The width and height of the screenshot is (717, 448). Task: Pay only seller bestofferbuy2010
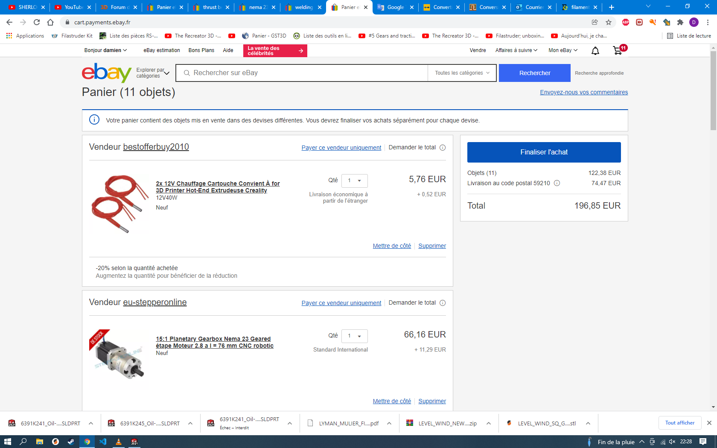point(341,148)
